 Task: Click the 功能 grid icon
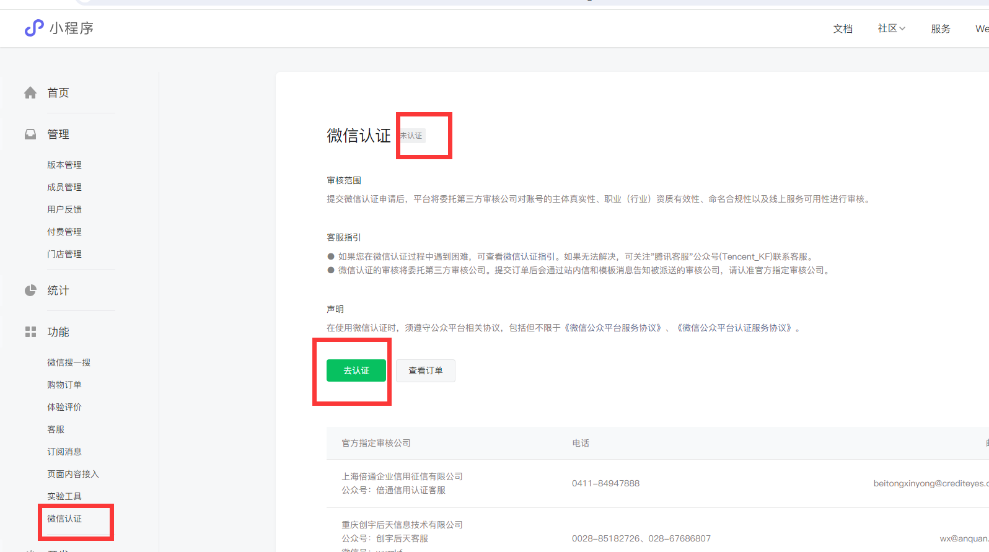click(30, 332)
